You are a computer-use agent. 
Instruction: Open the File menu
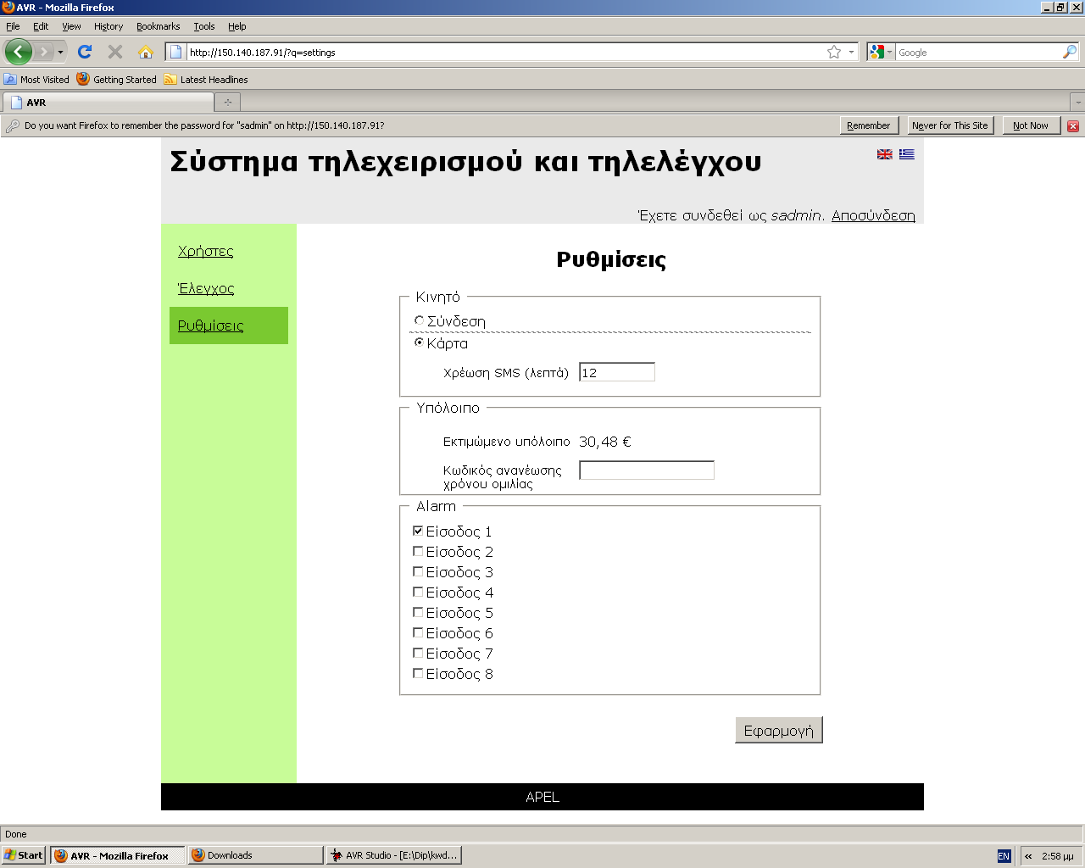(x=13, y=26)
